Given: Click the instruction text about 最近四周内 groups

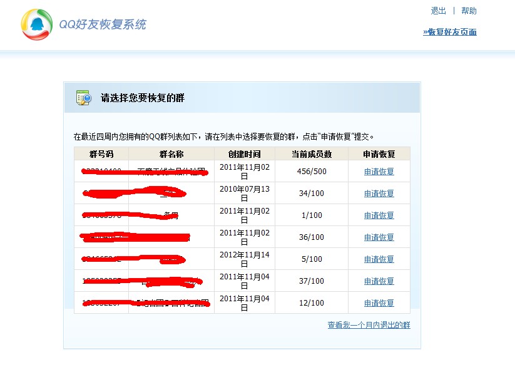Looking at the screenshot, I should (223, 137).
